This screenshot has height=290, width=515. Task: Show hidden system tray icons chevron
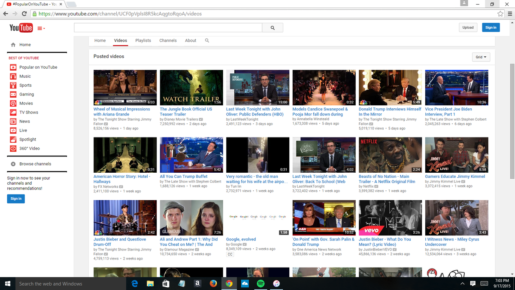pyautogui.click(x=463, y=284)
